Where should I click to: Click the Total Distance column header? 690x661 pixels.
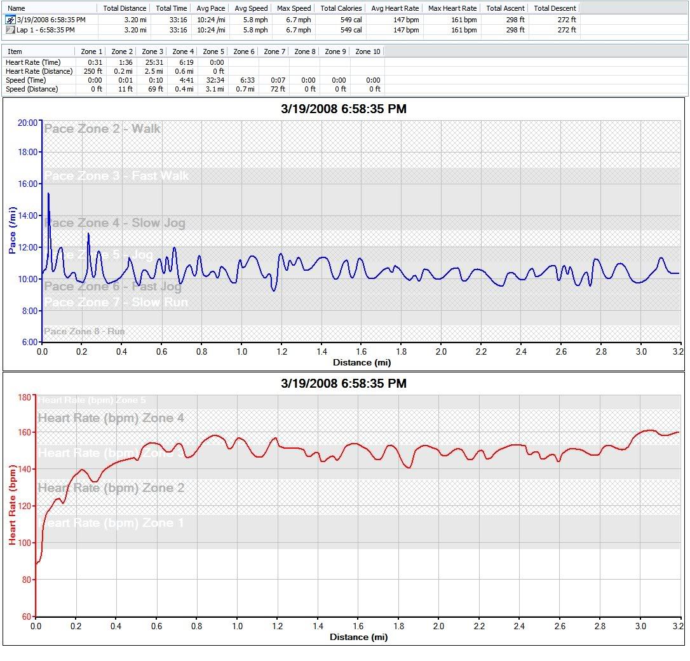pos(125,8)
